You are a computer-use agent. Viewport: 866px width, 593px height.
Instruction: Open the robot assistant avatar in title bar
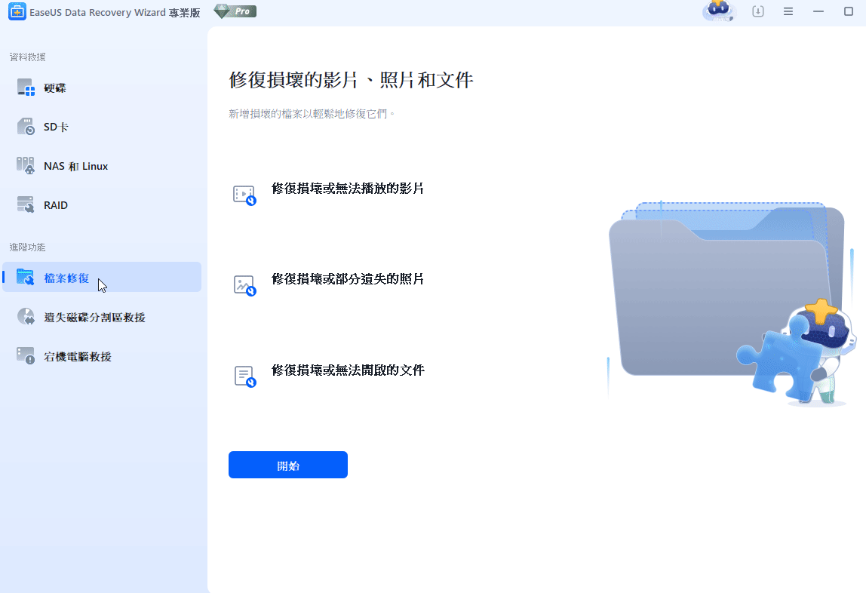719,11
